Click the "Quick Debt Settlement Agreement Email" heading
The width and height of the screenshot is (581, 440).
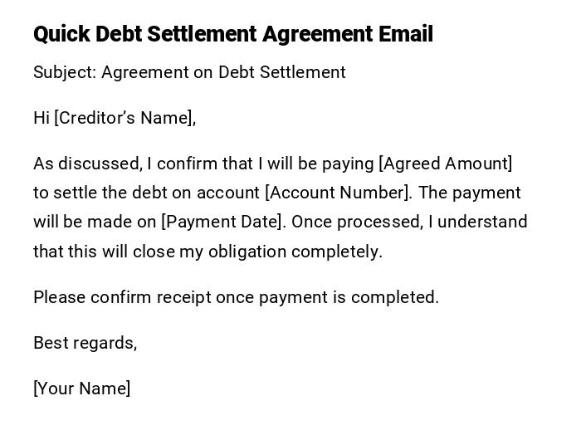pos(233,34)
